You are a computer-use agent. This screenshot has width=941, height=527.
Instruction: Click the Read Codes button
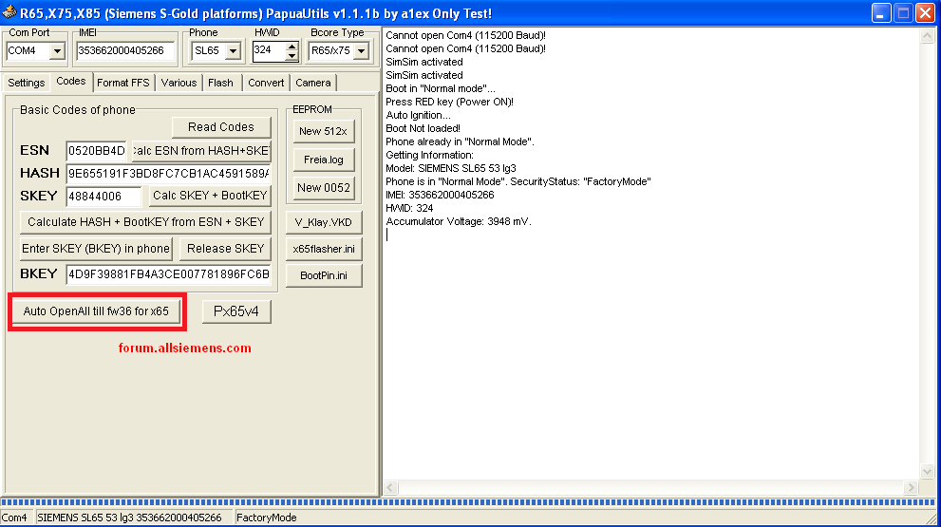click(221, 126)
